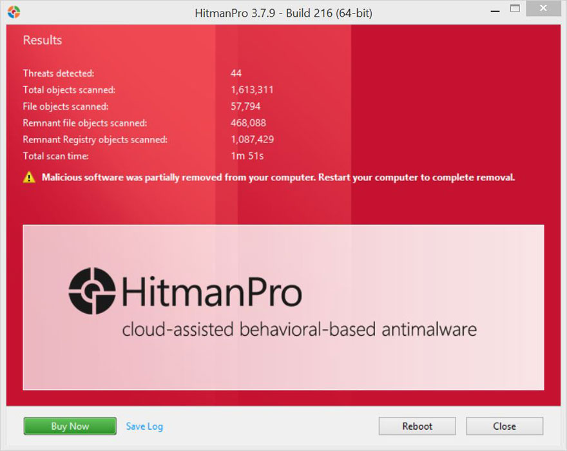Click the File objects scanned label
The width and height of the screenshot is (567, 451).
66,107
